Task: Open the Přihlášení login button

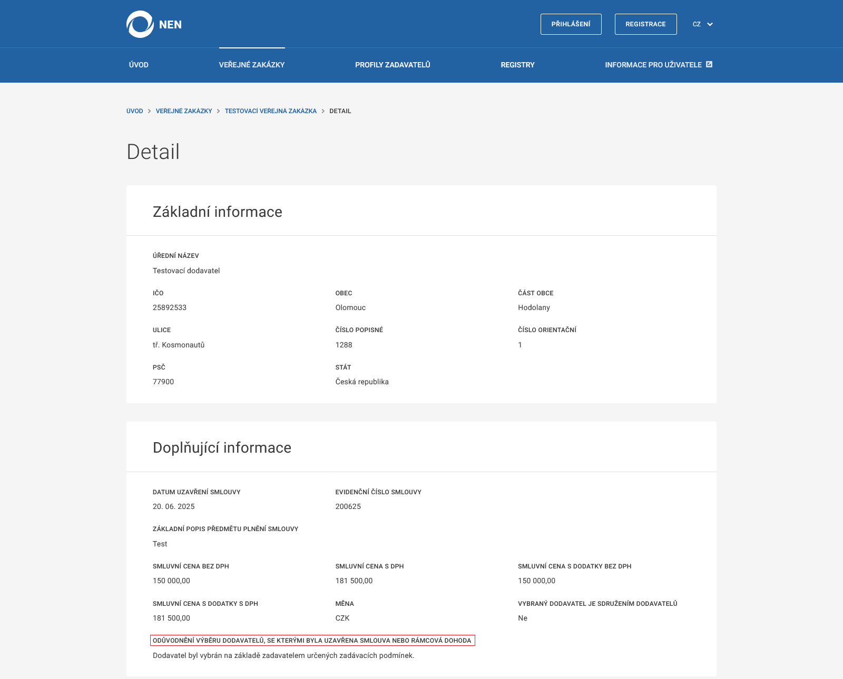Action: click(571, 24)
